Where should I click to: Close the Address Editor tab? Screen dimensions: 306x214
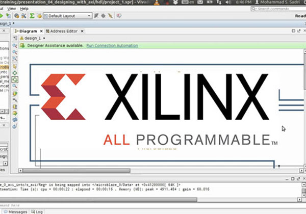82,31
